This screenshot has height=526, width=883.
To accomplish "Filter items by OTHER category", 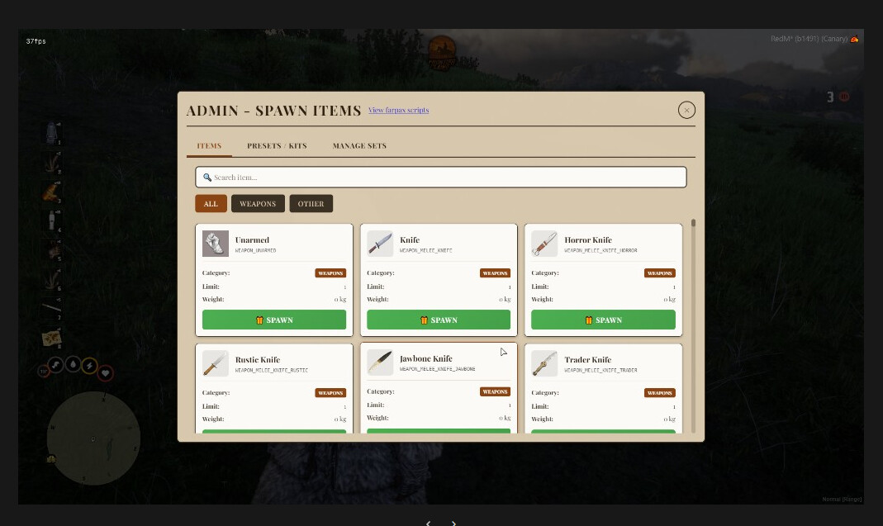I will [x=311, y=204].
